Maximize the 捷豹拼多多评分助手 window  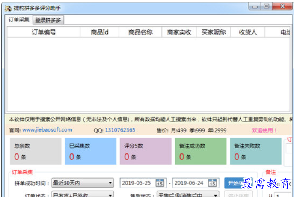pos(267,6)
